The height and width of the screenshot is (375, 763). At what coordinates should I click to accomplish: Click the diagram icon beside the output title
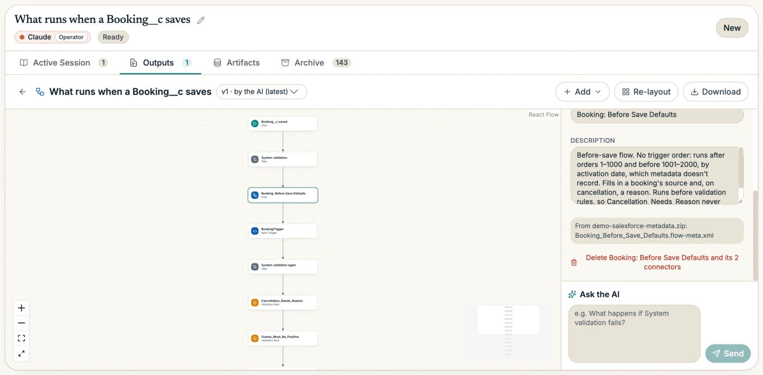point(40,92)
